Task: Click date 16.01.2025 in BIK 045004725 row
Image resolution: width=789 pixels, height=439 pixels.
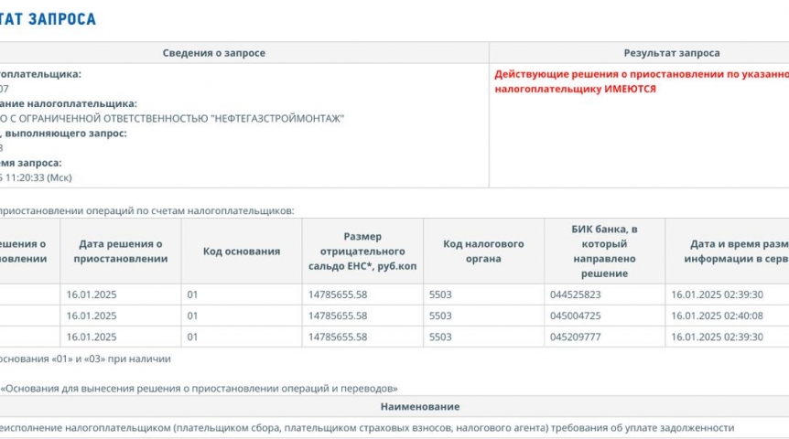Action: (92, 316)
